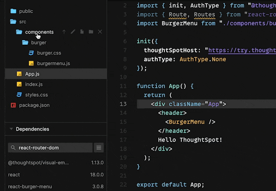Select the components folder
The image size is (276, 191).
[x=39, y=32]
